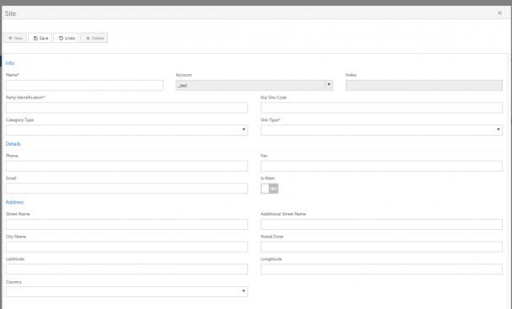Click the Delete button in the toolbar
The image size is (512, 309).
point(94,38)
